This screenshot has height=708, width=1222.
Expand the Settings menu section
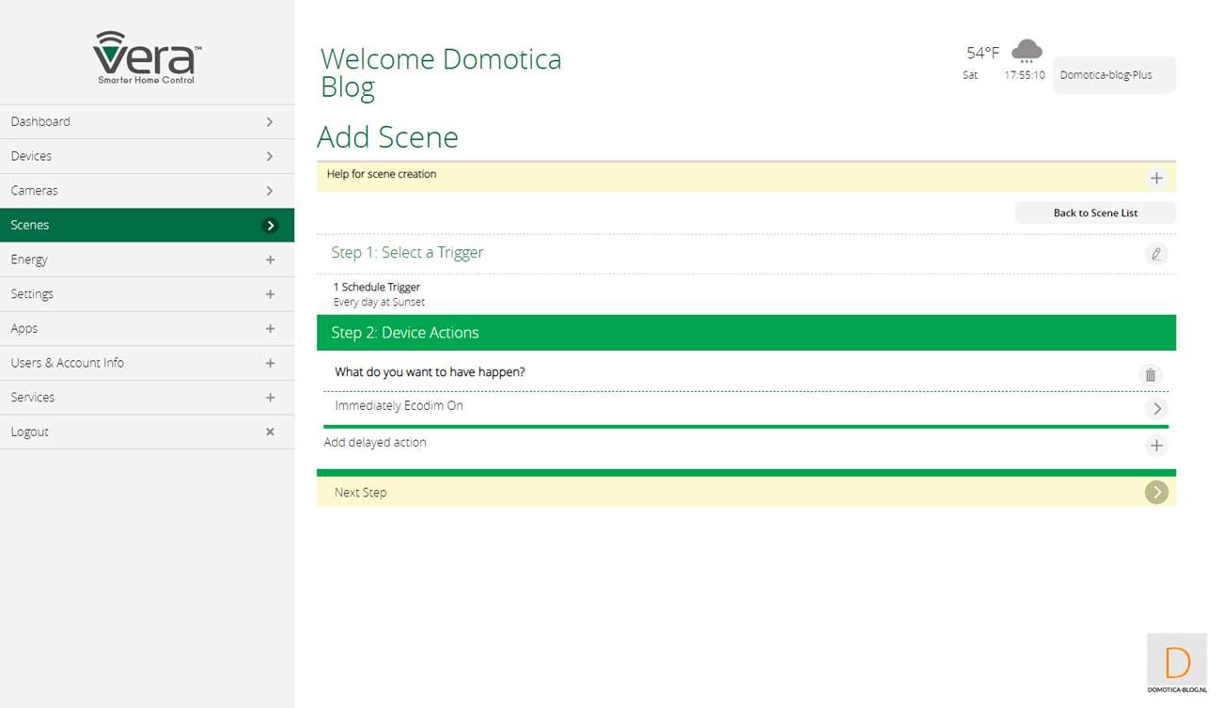[x=270, y=294]
